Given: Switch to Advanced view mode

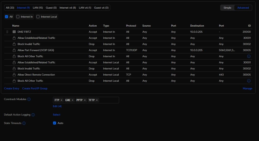Looking at the screenshot, I should [243, 8].
